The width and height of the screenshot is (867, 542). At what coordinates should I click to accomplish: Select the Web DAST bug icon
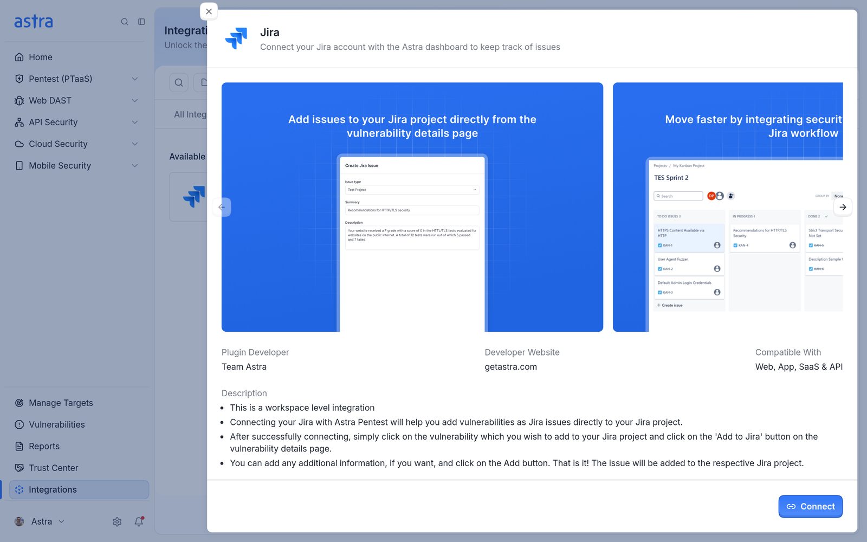point(20,100)
